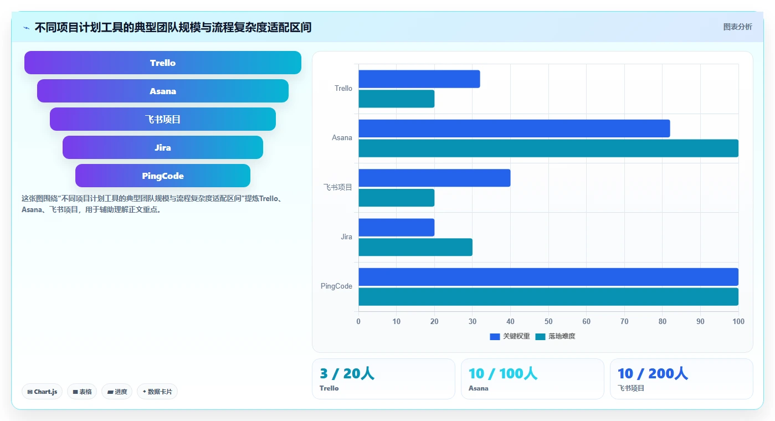Click the 数据卡片 tag
This screenshot has width=775, height=421.
point(157,392)
